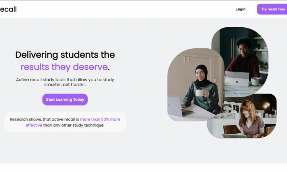Click the glowing lamp in the cafe photo
This screenshot has height=172, width=287.
pyautogui.click(x=266, y=105)
